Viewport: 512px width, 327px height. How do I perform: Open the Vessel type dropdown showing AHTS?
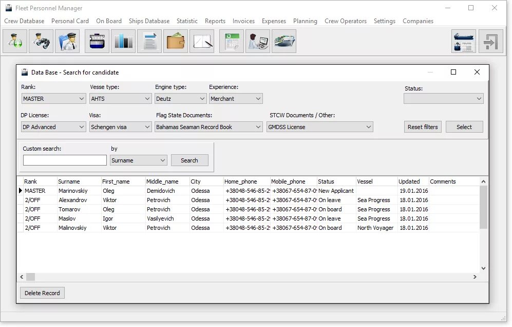120,99
